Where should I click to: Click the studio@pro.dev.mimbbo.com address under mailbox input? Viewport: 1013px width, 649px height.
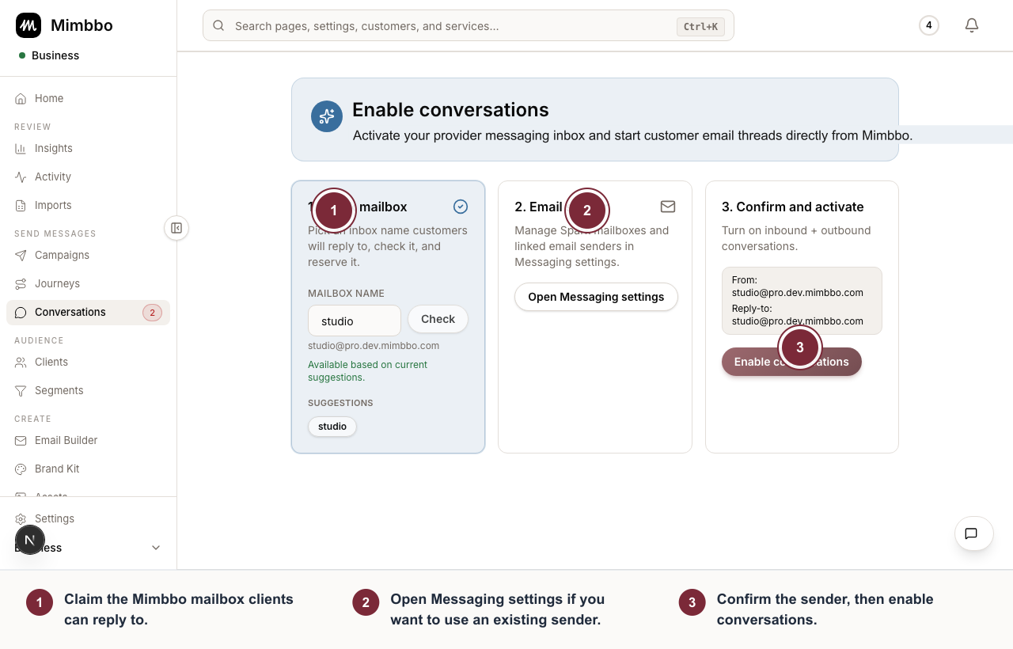[374, 346]
